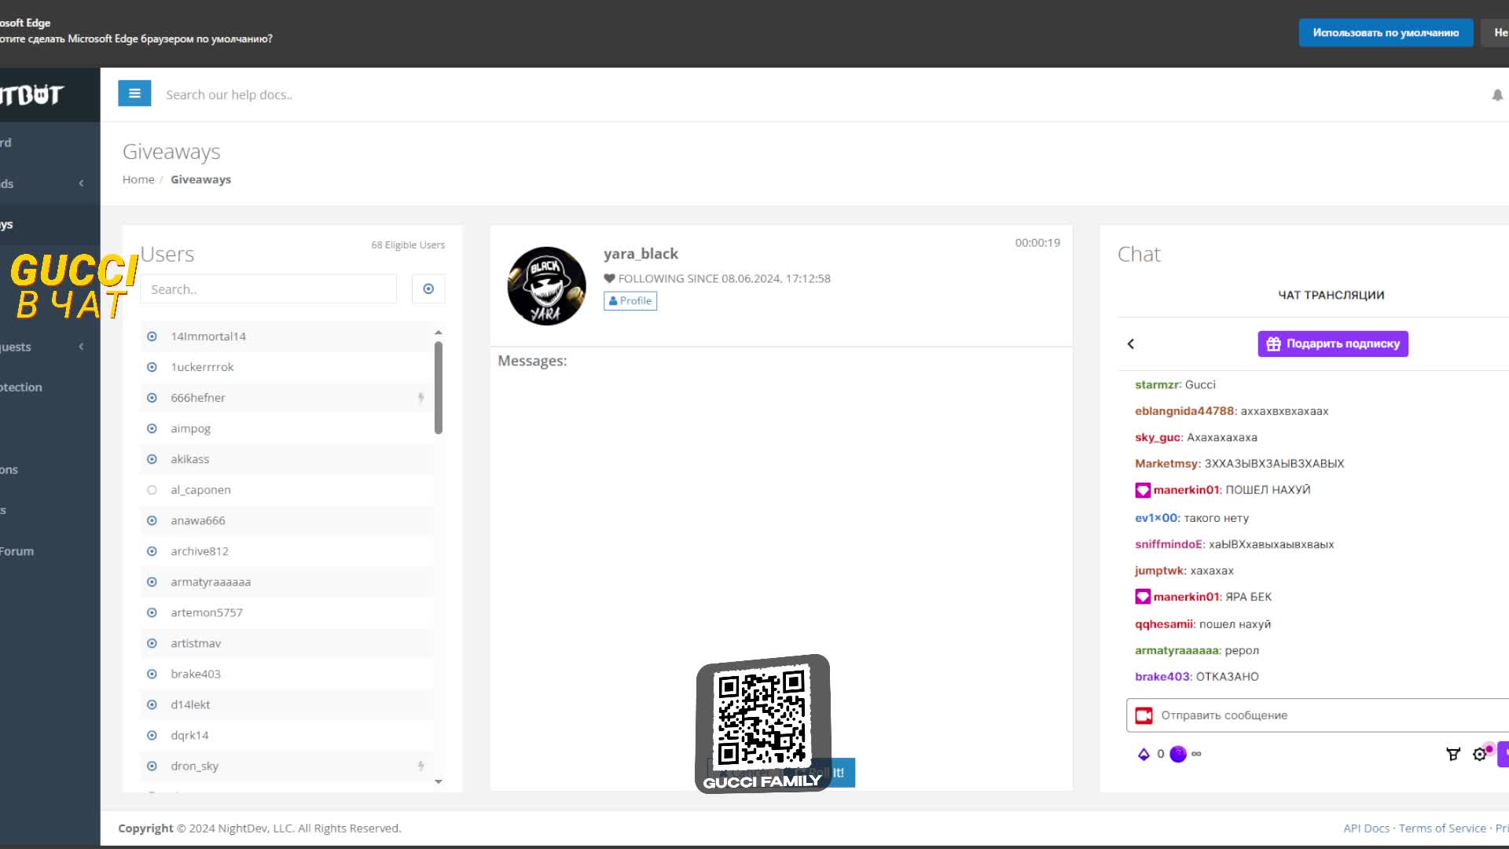Toggle eligibility for anawa666
This screenshot has width=1509, height=849.
coord(152,520)
